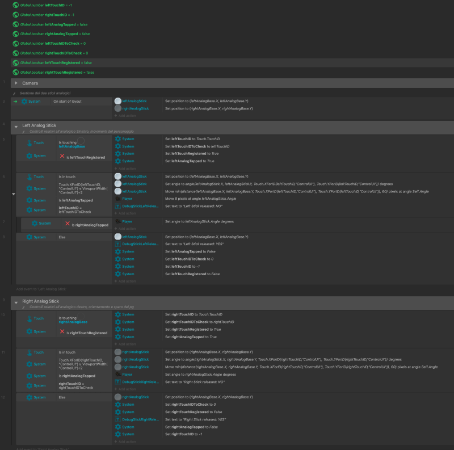Select 'Is in touch' condition in Right Analog group
Screen dimensions: 454x450
pyautogui.click(x=67, y=352)
